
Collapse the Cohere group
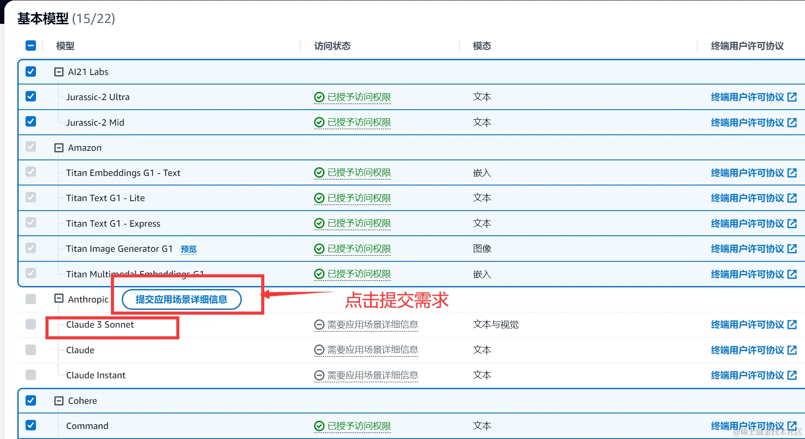click(59, 401)
